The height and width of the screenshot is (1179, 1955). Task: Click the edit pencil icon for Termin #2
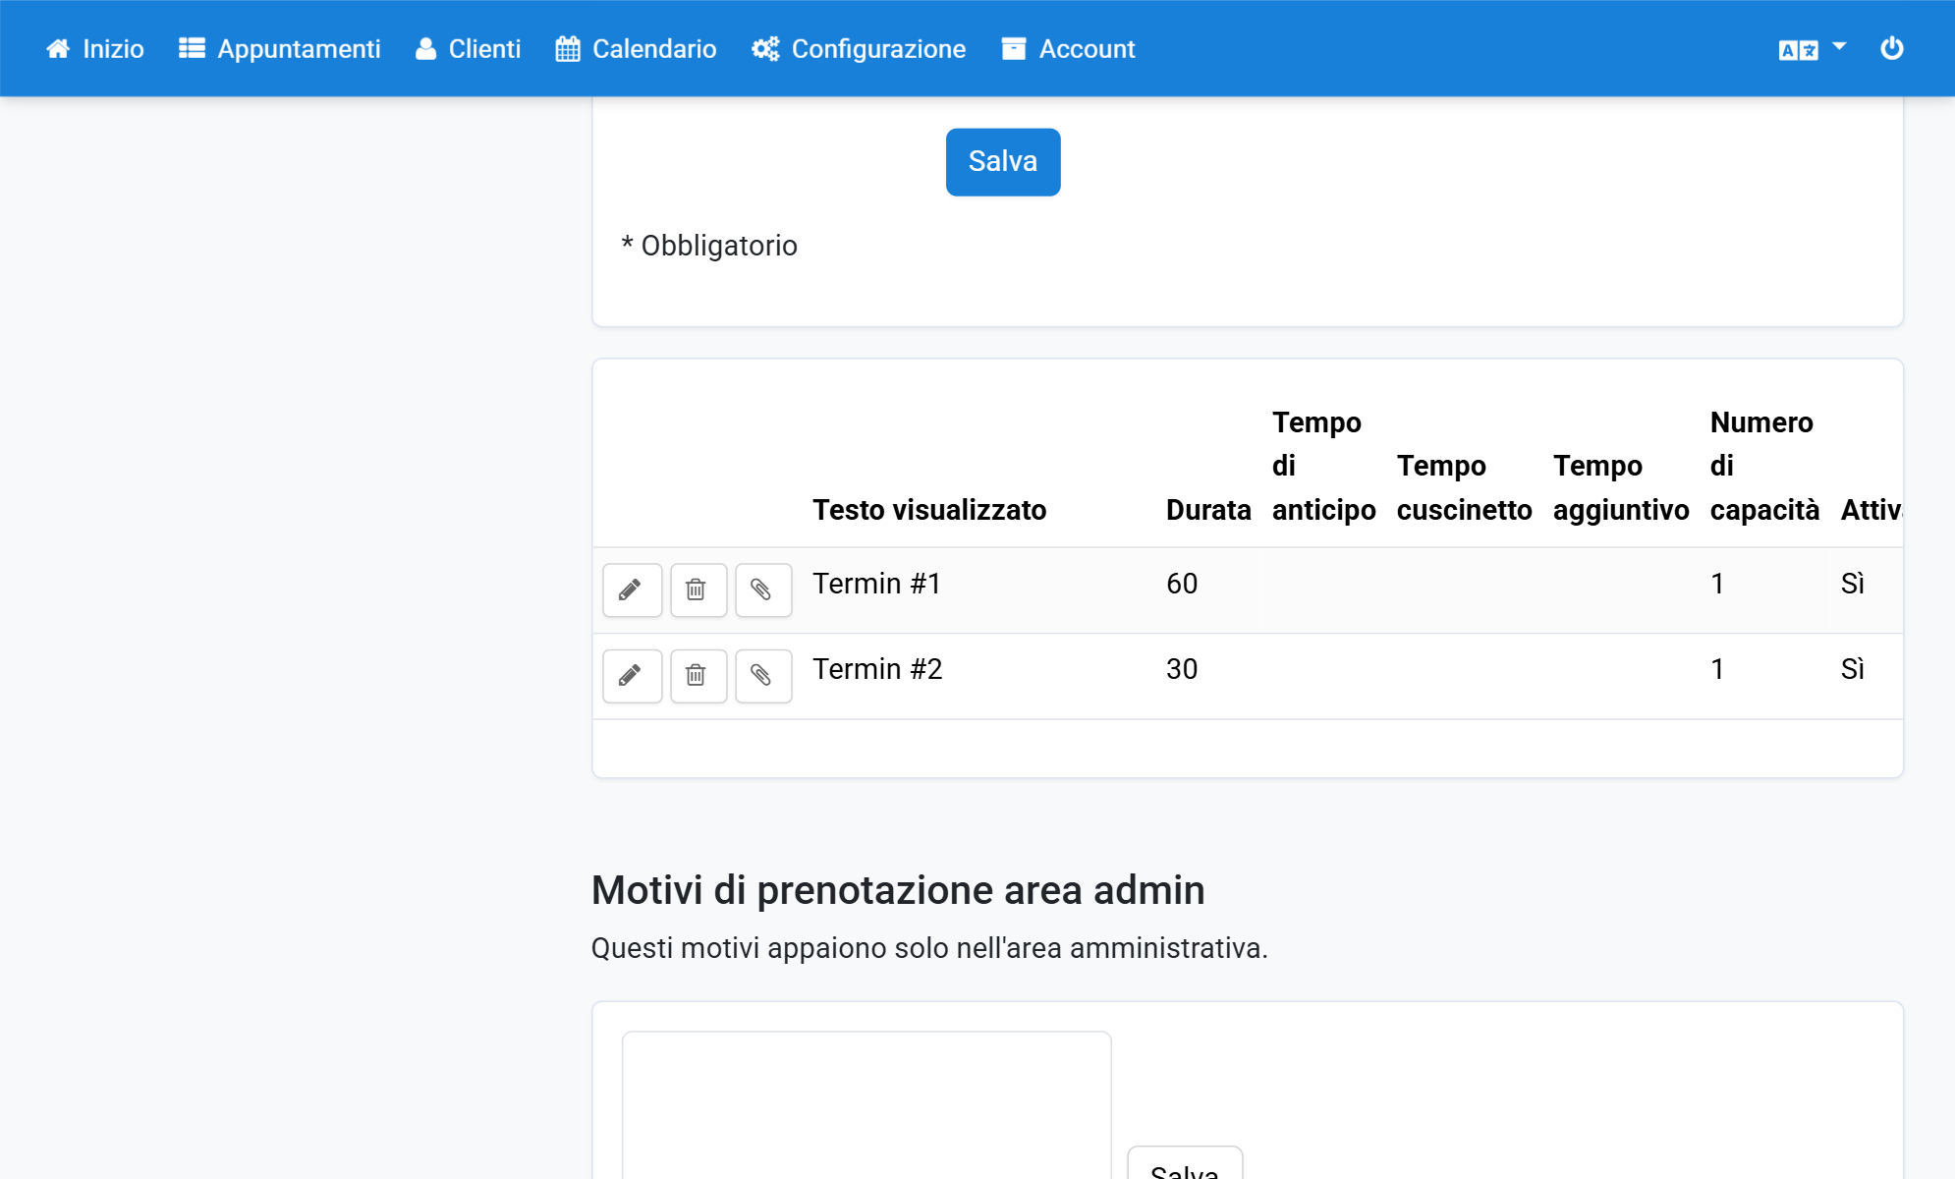[x=632, y=675]
